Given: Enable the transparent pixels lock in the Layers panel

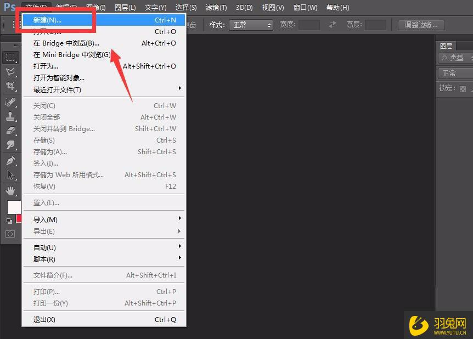Looking at the screenshot, I should [x=461, y=88].
